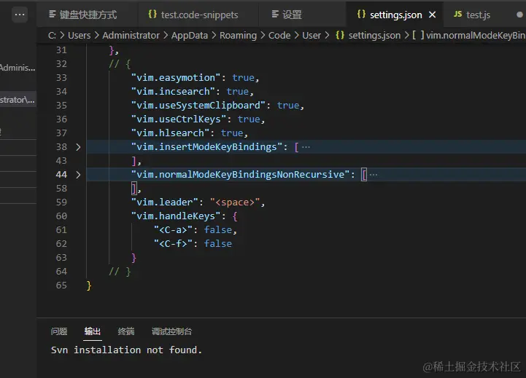The image size is (526, 378).
Task: Click the array bracket icon in breadcrumb
Action: pos(418,35)
